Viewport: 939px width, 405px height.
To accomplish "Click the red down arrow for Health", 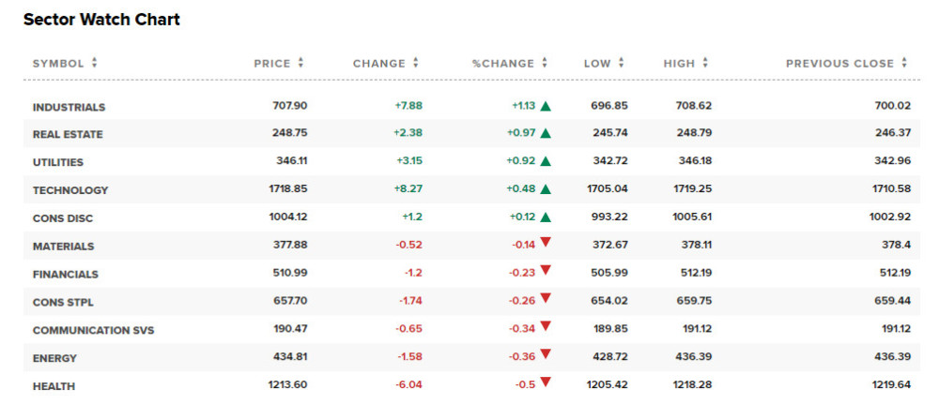I will pos(546,382).
